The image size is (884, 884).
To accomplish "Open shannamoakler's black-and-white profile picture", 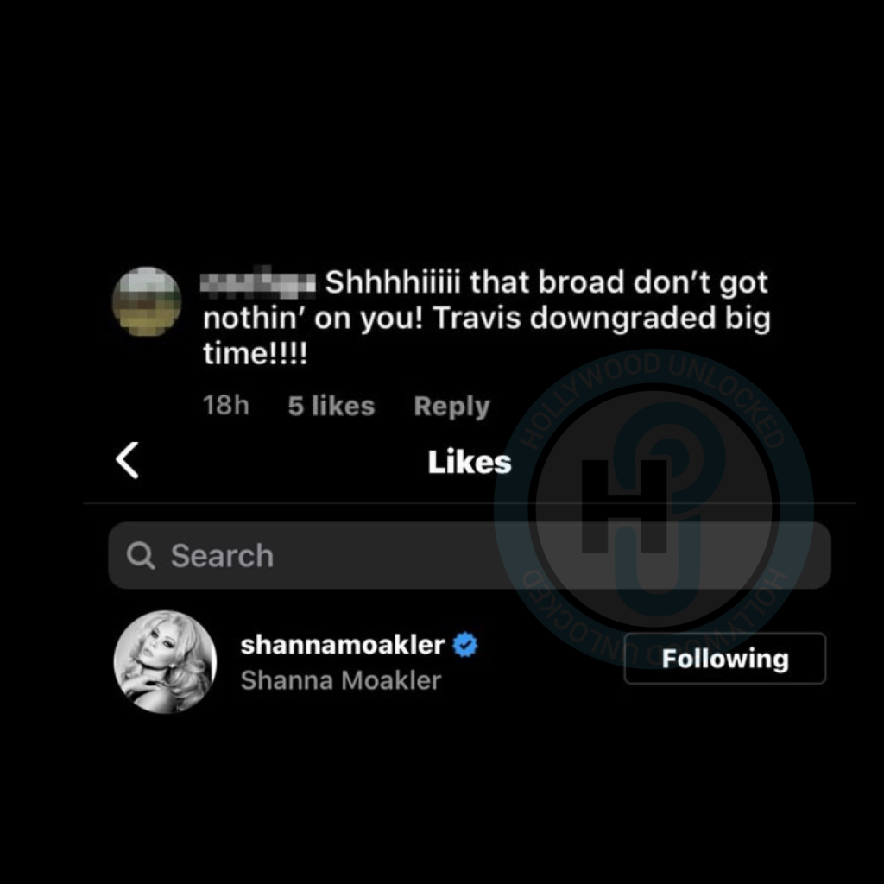I will coord(165,662).
